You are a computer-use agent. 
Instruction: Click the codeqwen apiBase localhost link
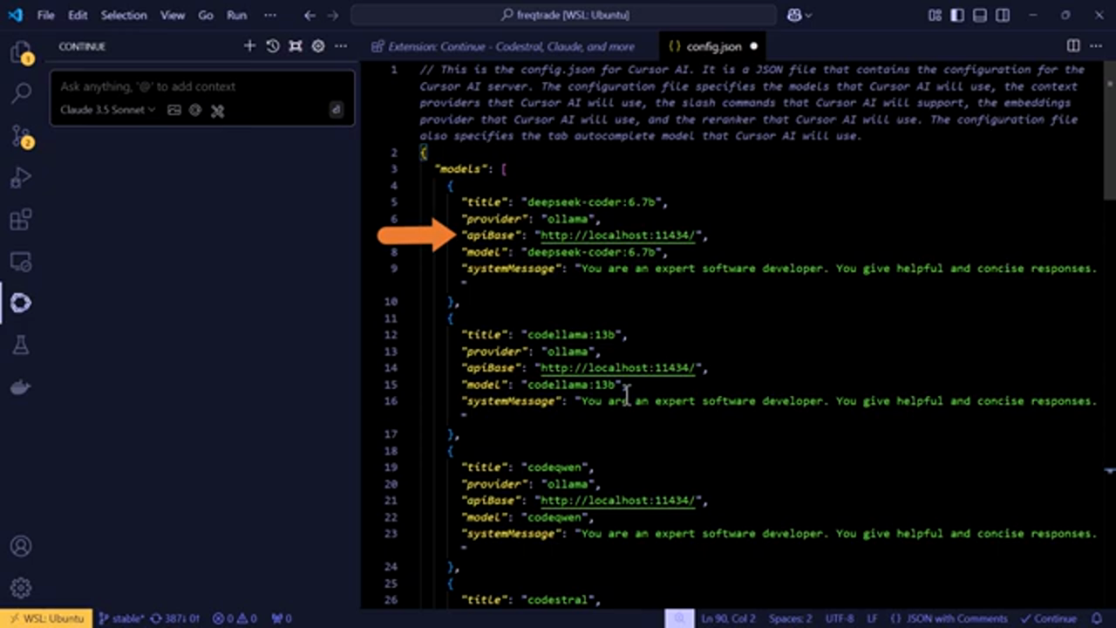point(618,501)
